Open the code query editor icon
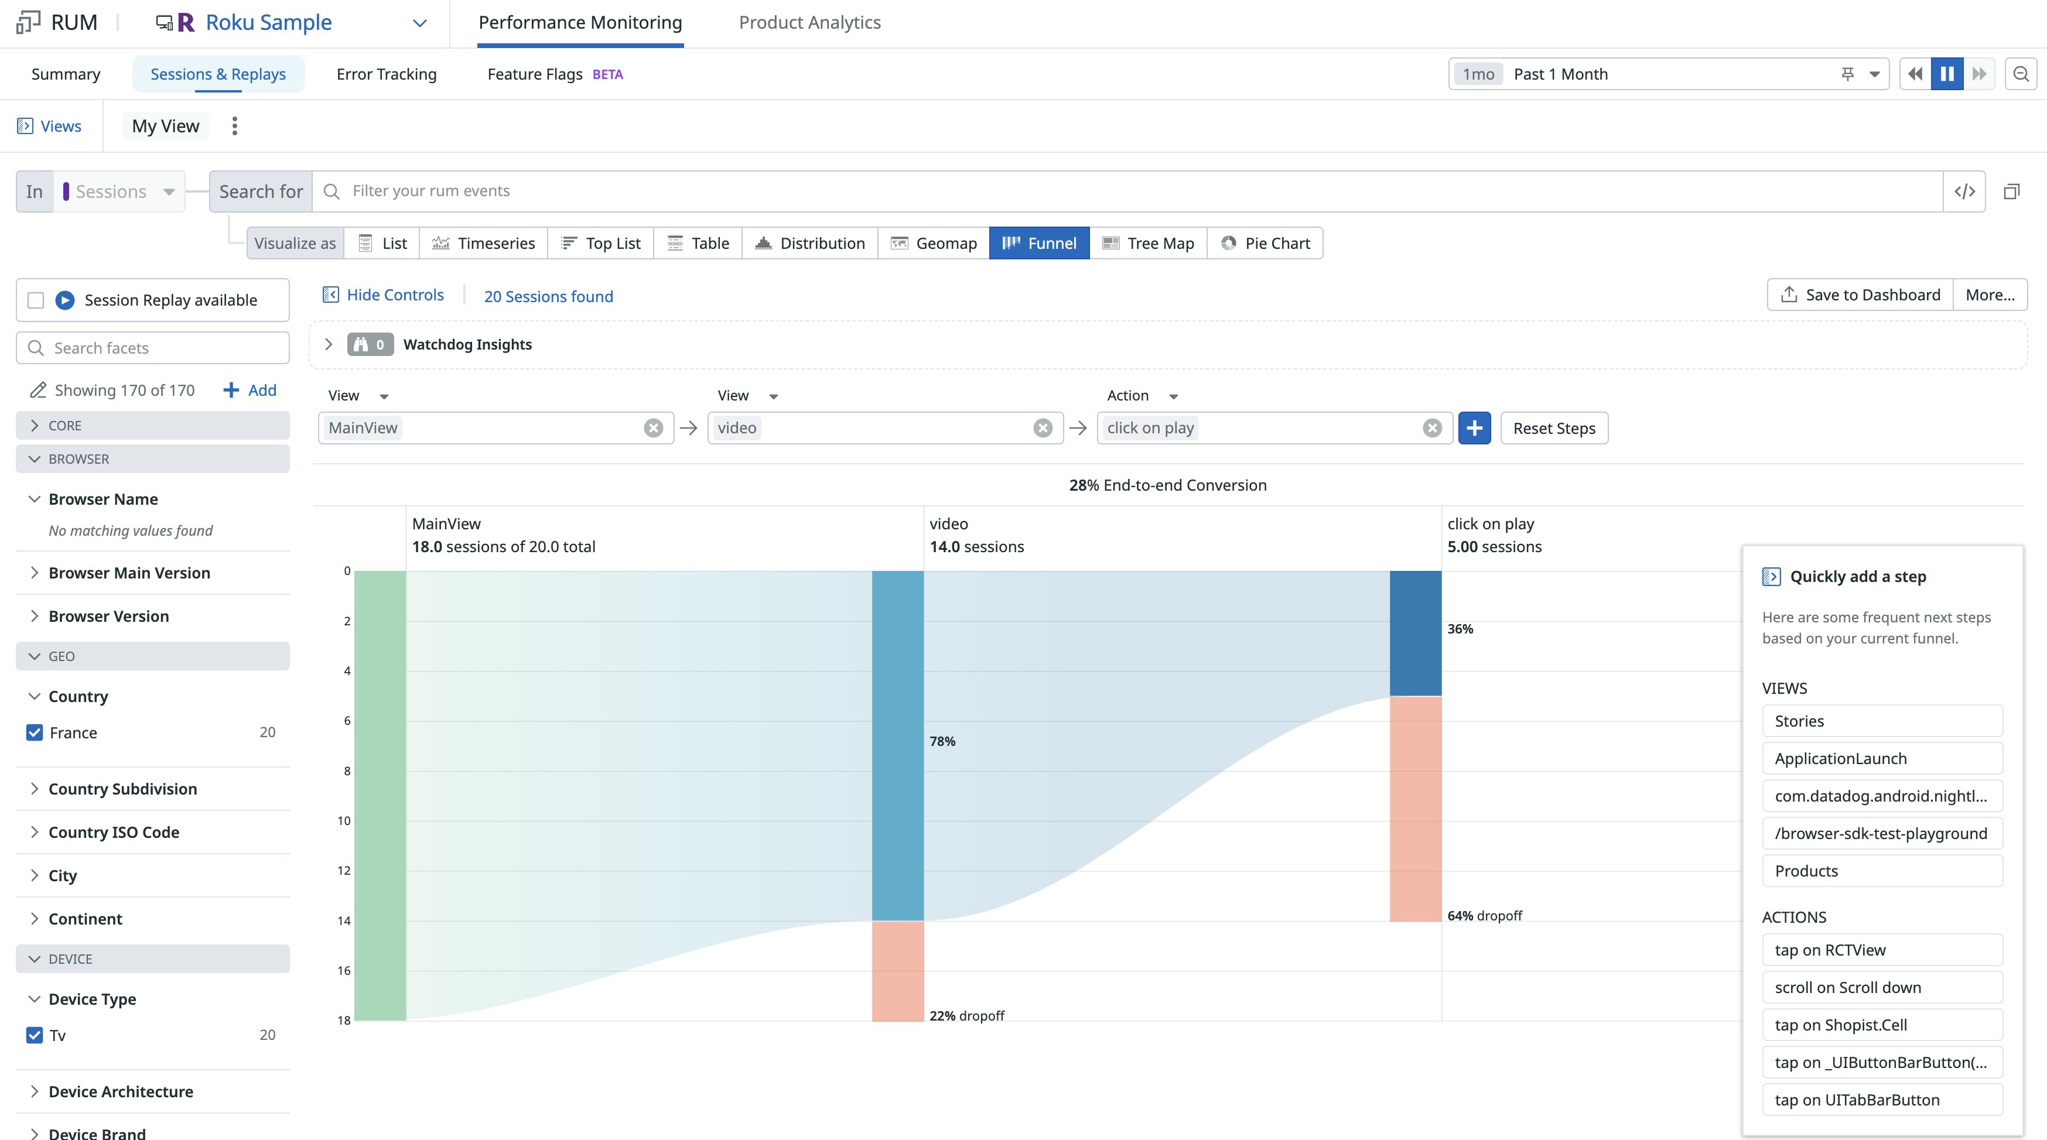Viewport: 2047px width, 1140px height. [x=1964, y=191]
